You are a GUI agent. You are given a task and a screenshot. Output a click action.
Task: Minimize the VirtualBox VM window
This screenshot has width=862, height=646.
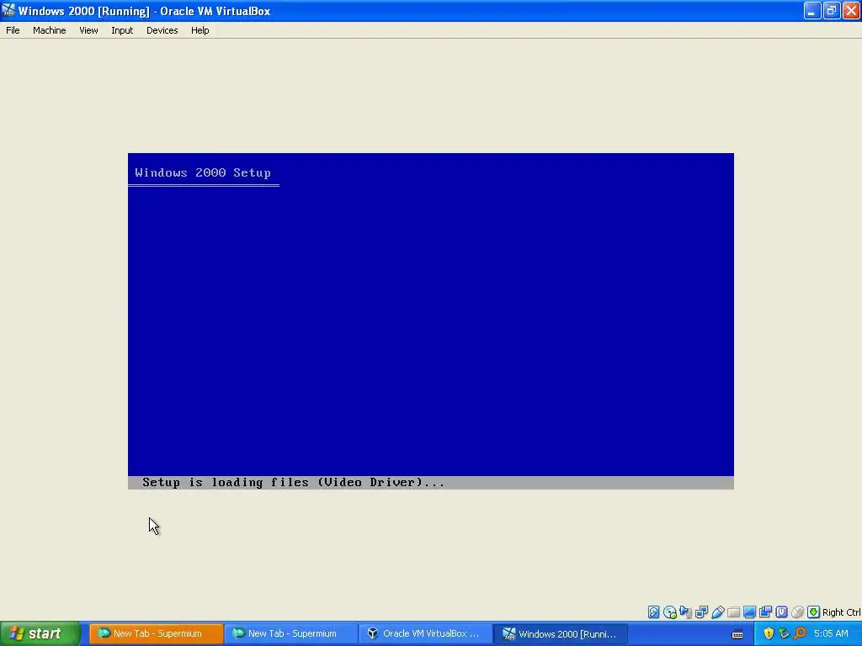click(812, 10)
